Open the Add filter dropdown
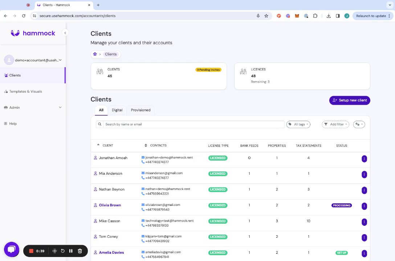Screen dimensions: 395x261 335,124
